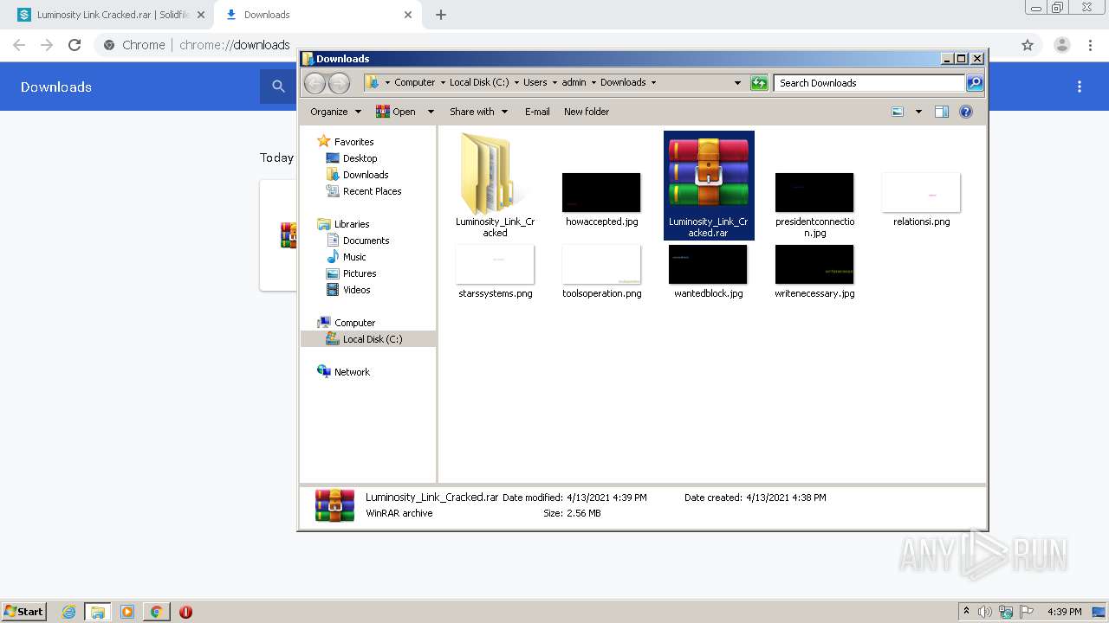Image resolution: width=1109 pixels, height=623 pixels.
Task: Click Computer in the address breadcrumb
Action: click(414, 83)
